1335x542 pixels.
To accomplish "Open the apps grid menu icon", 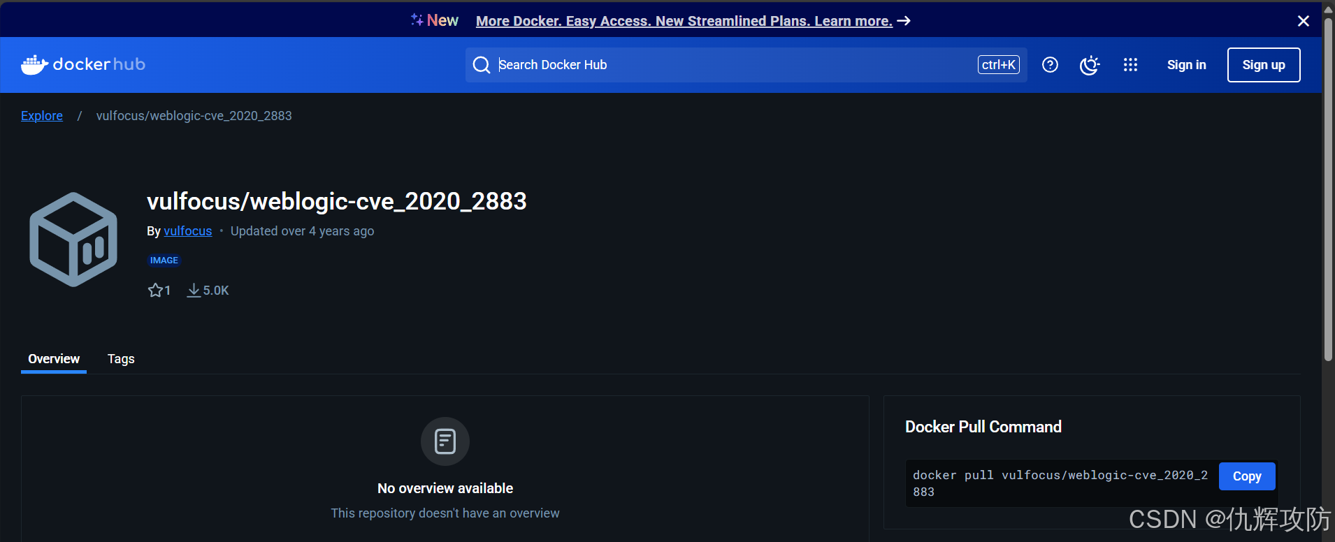I will pyautogui.click(x=1130, y=65).
